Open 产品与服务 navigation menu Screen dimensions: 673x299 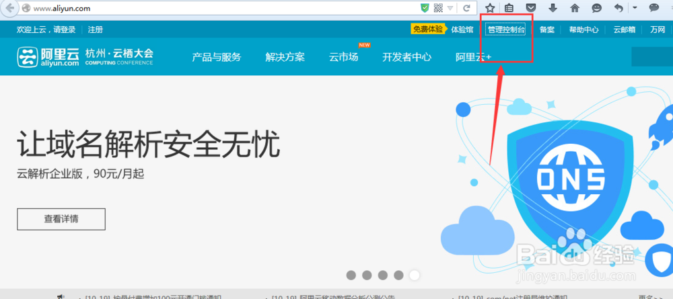pos(216,57)
